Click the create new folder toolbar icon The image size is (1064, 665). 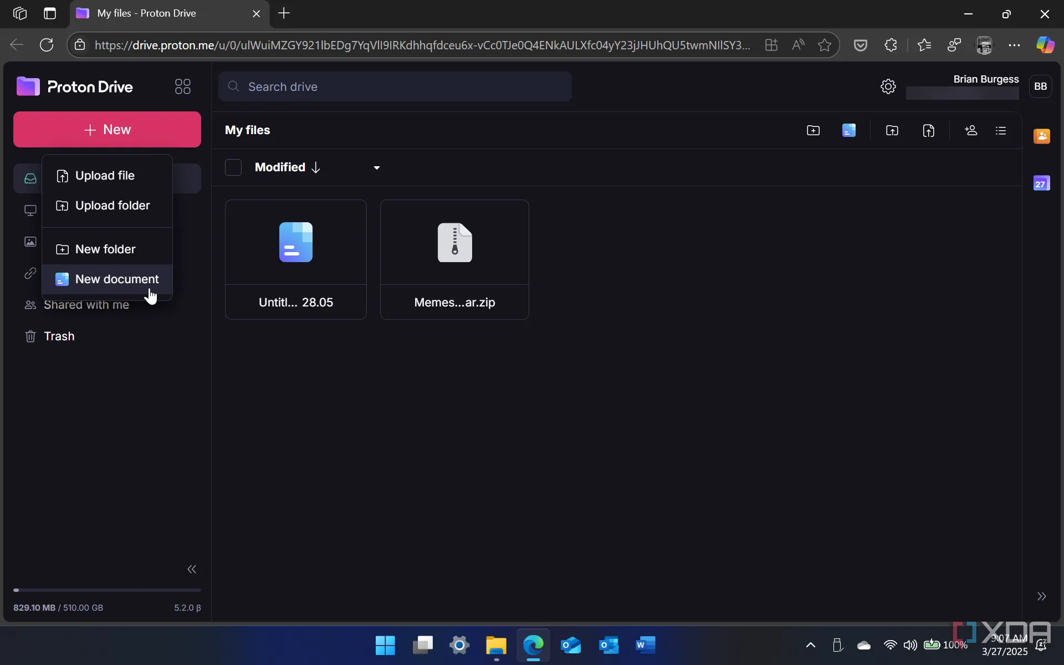point(813,130)
